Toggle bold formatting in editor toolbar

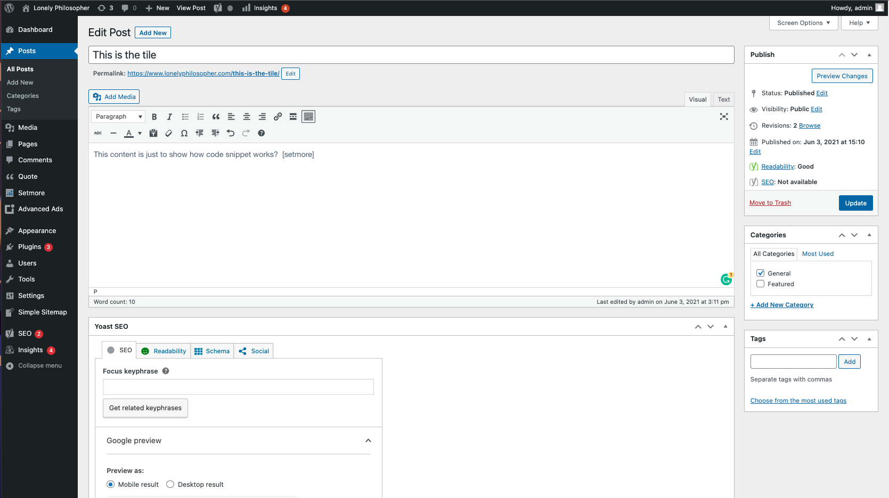[x=154, y=117]
